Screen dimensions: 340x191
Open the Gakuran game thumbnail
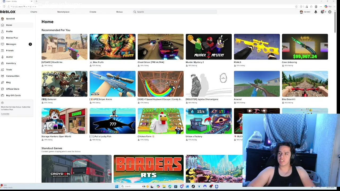pyautogui.click(x=64, y=84)
